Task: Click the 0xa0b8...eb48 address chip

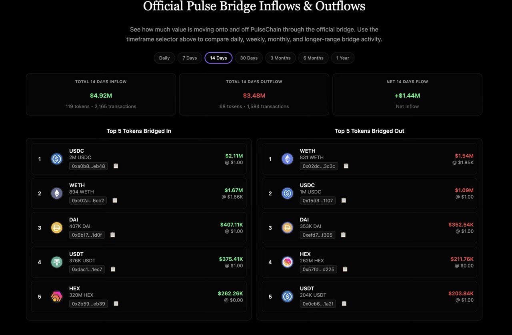Action: pyautogui.click(x=88, y=166)
